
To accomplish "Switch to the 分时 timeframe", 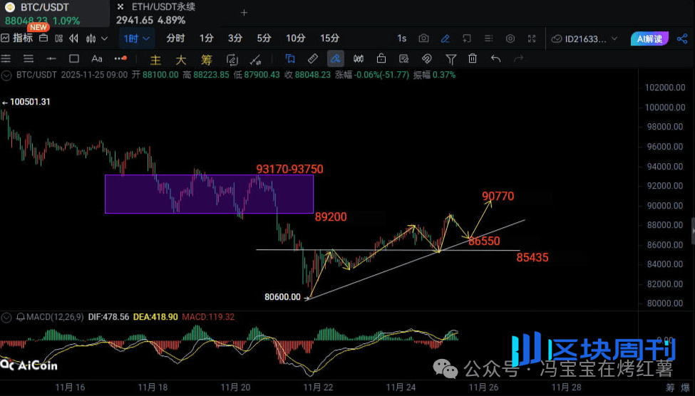I will click(175, 38).
